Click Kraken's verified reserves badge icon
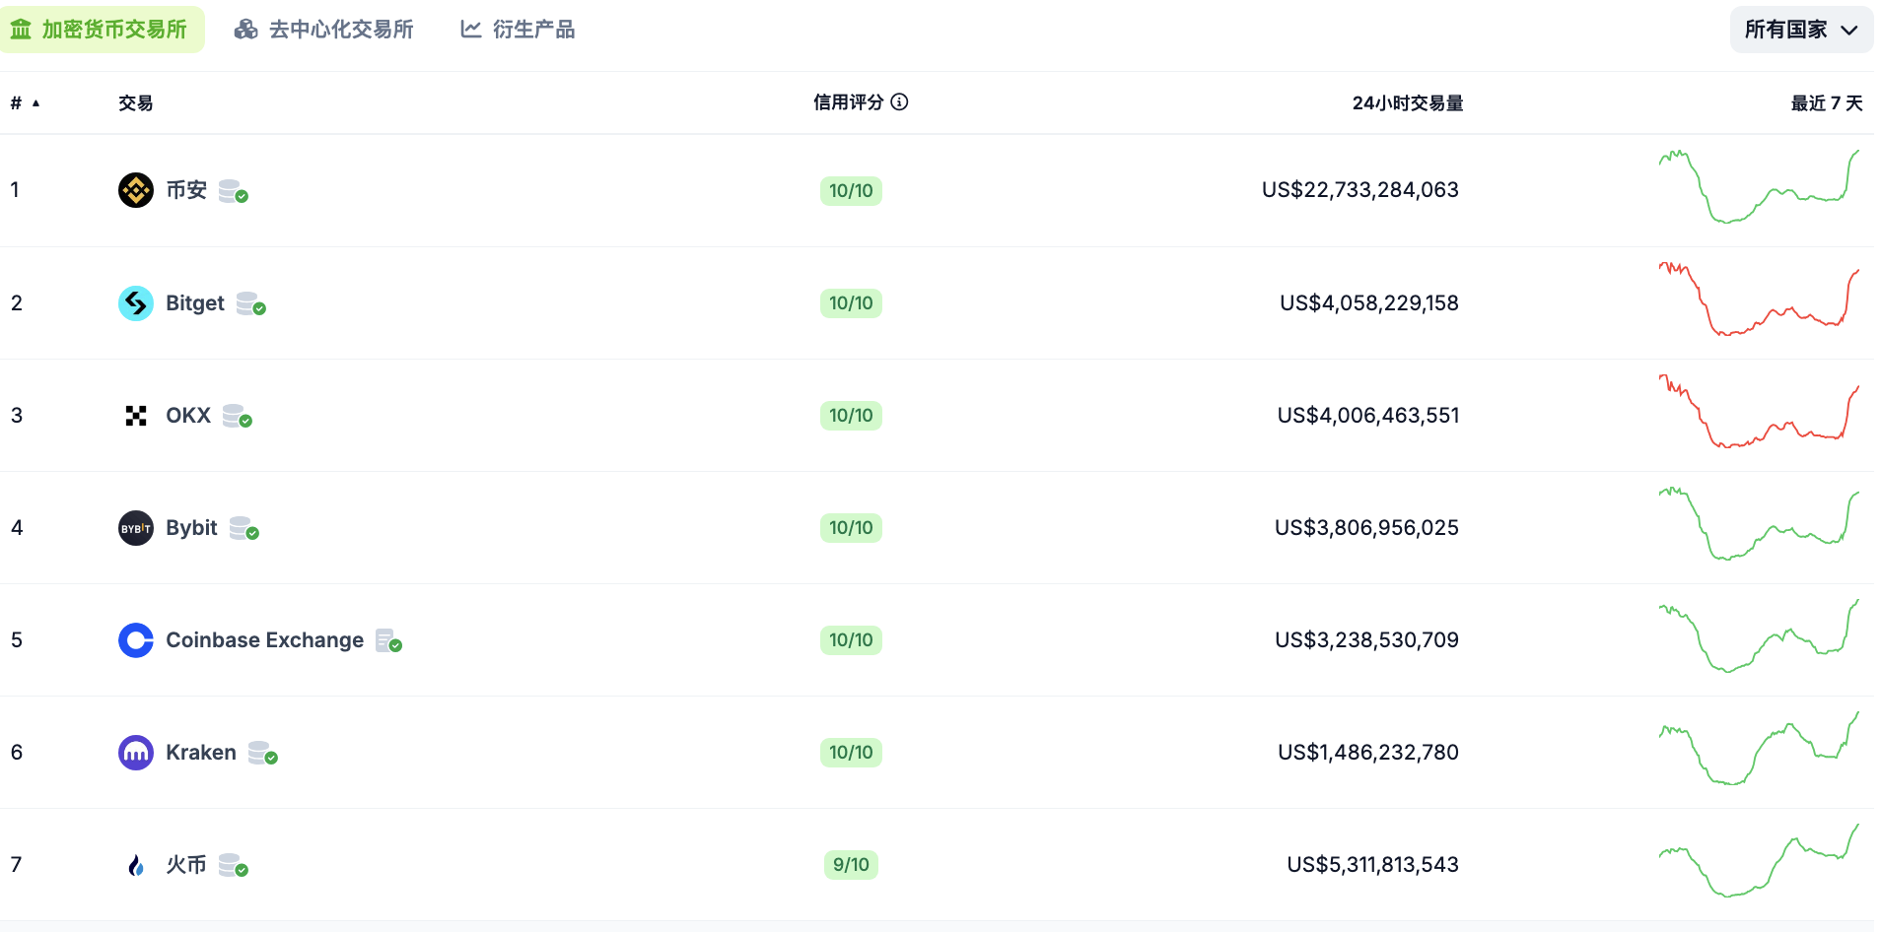Viewport: 1881px width, 932px height. point(263,754)
